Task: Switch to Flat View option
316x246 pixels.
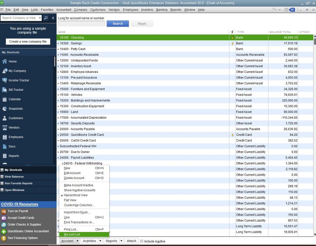Action: pyautogui.click(x=70, y=200)
